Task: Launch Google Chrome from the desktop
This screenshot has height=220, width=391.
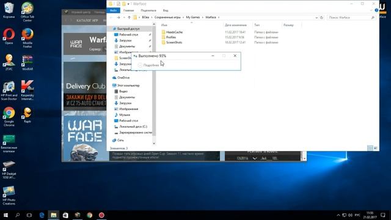Action: pos(9,117)
